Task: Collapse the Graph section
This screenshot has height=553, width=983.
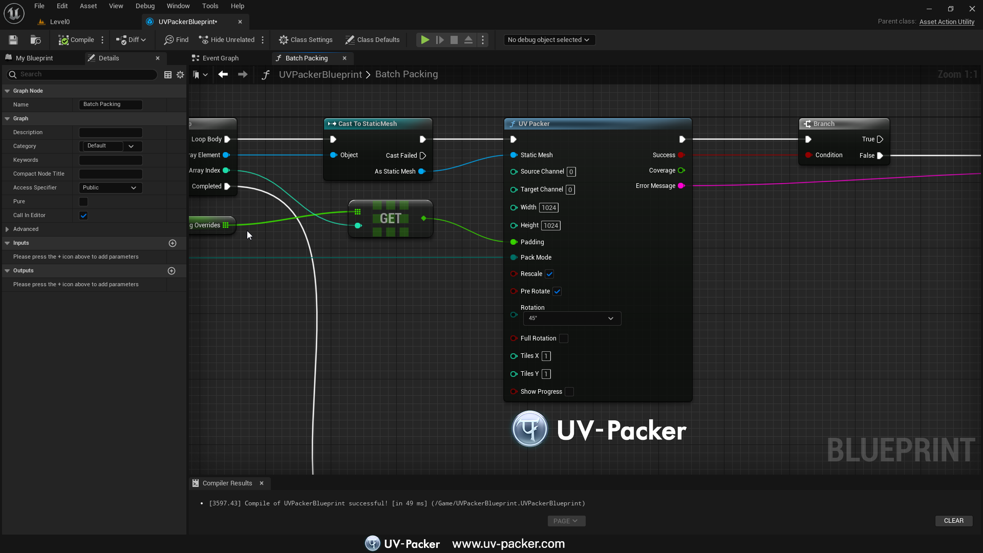Action: pyautogui.click(x=7, y=119)
